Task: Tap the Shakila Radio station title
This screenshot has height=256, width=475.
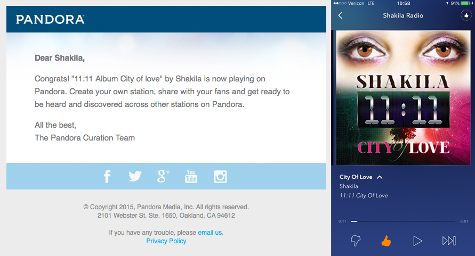Action: coord(403,15)
